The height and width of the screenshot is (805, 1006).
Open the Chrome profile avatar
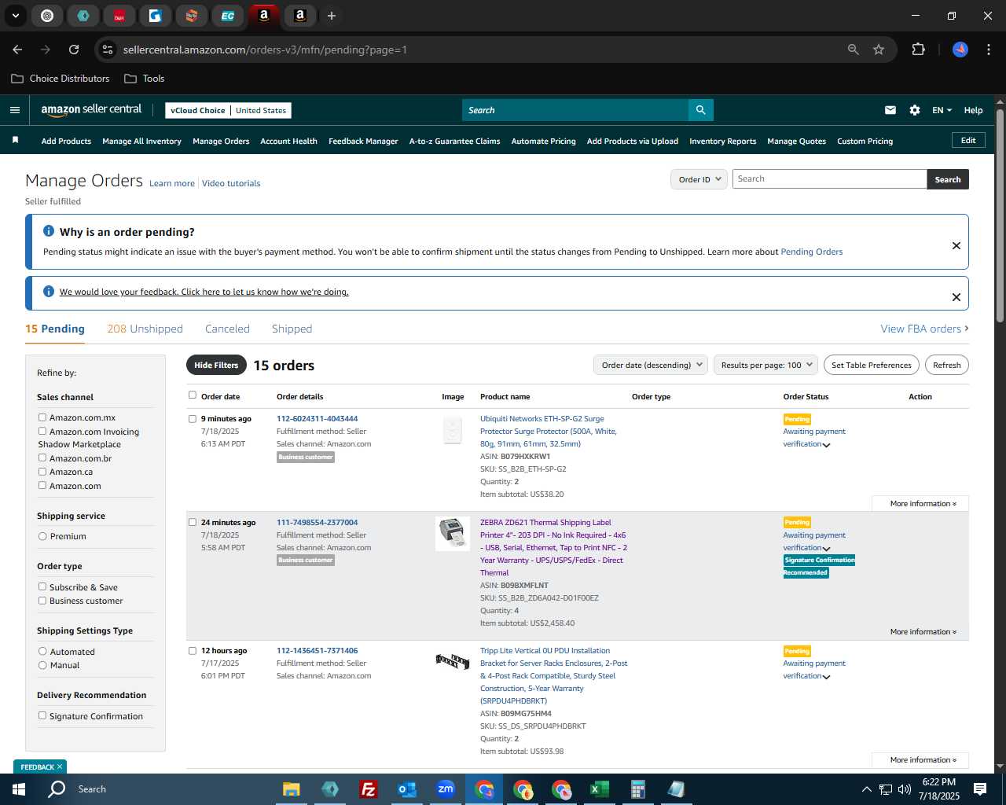pyautogui.click(x=960, y=50)
